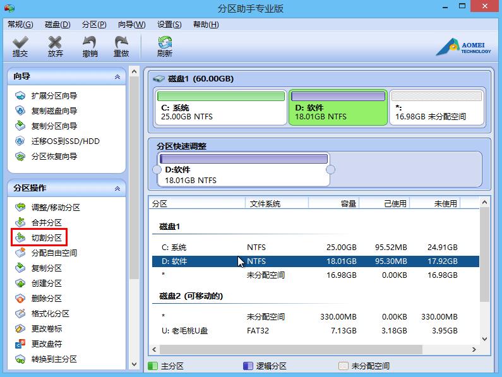Open the 扩展分区向导 wizard
Viewport: 502px width, 377px height.
pos(47,96)
